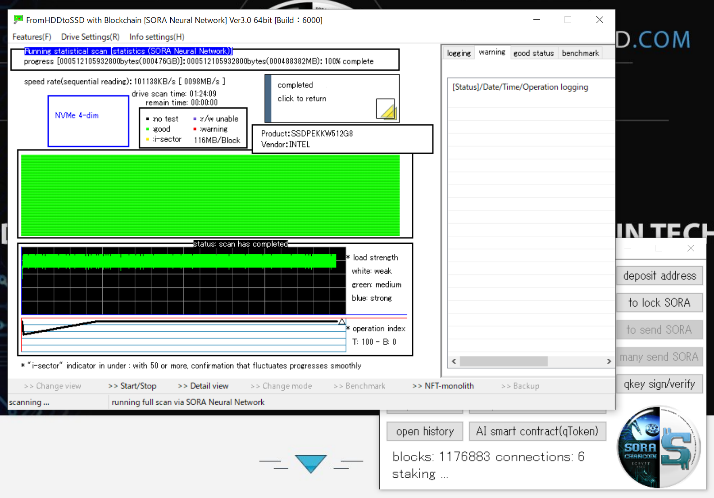The height and width of the screenshot is (498, 714).
Task: Click the 'Product:SSDPEKKW512G8' text
Action: (x=307, y=134)
